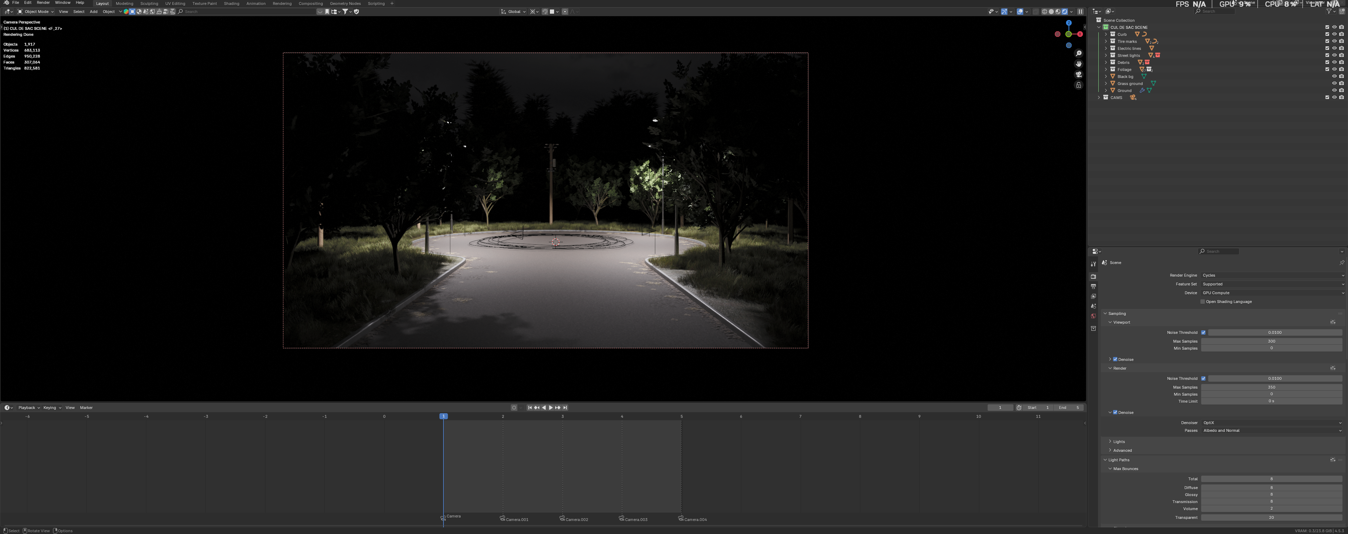Enable the Denoise checkbox under Render
1348x534 pixels.
point(1115,412)
